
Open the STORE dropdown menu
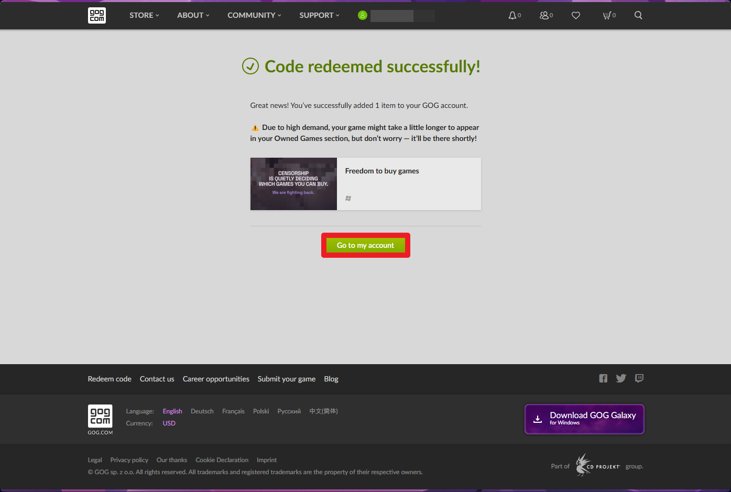pos(144,15)
